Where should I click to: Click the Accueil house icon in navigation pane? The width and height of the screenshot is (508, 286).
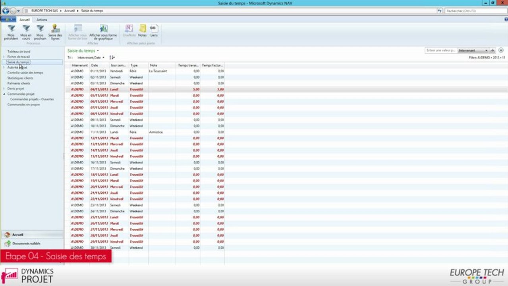coord(7,235)
